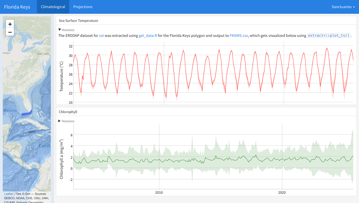Click the 2010 label on chlorophyll axis
This screenshot has height=203, width=359.
[x=159, y=192]
